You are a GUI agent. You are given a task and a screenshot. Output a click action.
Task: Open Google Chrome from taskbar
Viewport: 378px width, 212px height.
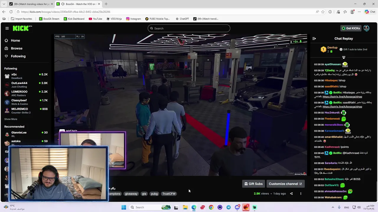(x=211, y=207)
